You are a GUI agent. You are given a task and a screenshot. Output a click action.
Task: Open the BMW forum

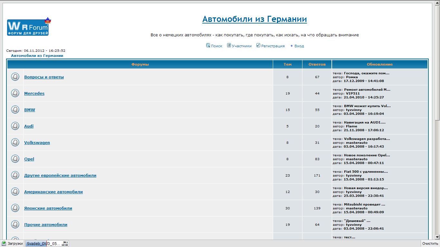point(30,110)
